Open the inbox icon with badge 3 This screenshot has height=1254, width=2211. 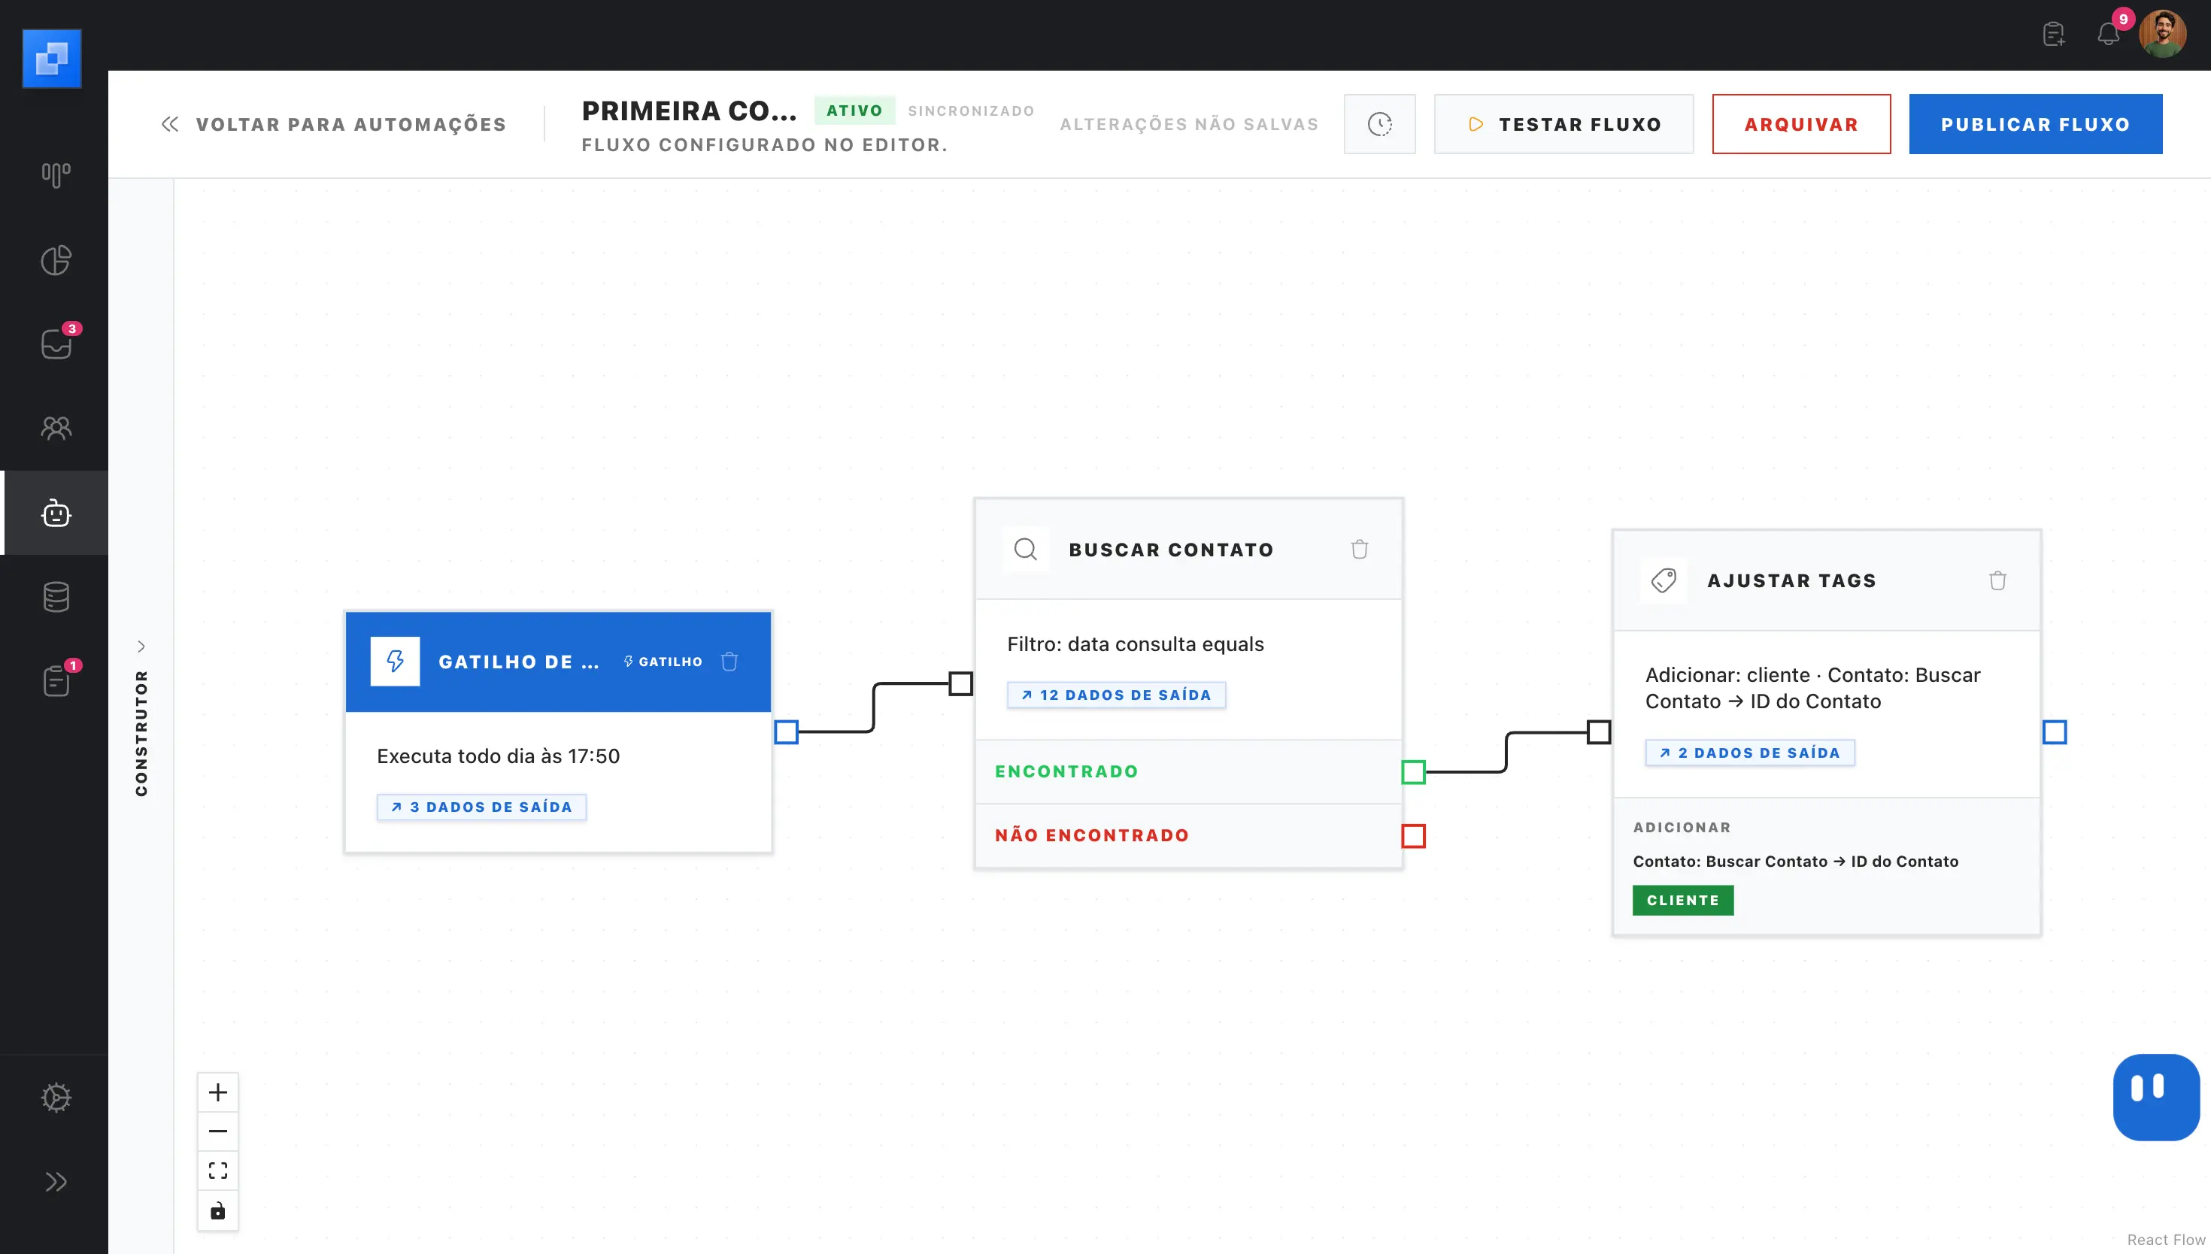pyautogui.click(x=56, y=344)
